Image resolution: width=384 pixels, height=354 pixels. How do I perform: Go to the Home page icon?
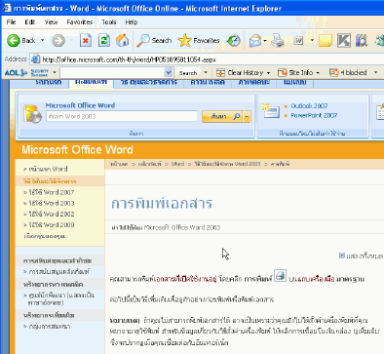123,41
